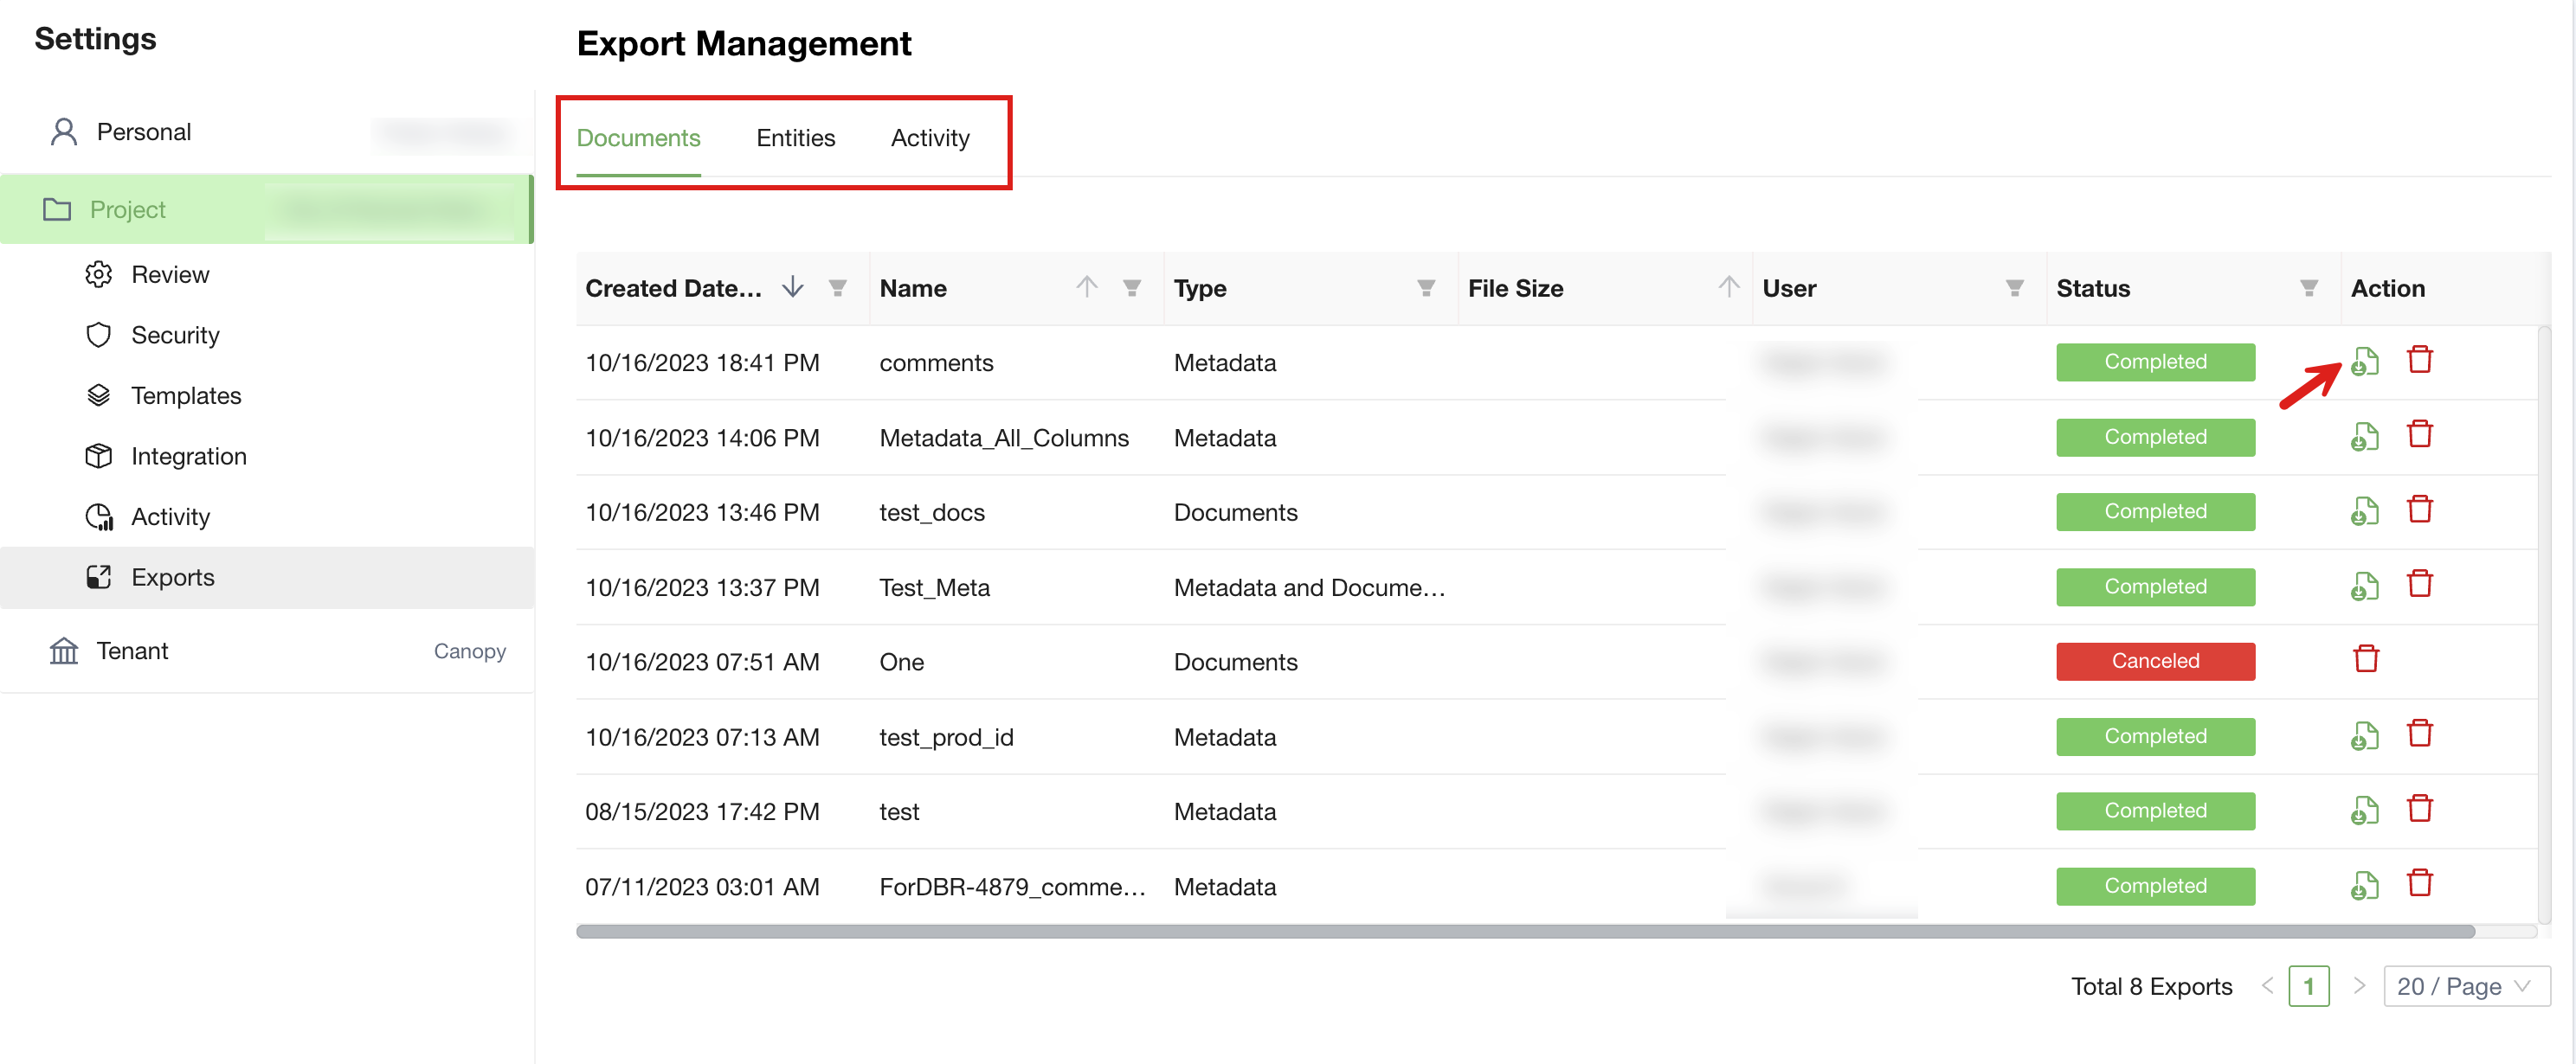Open the filter for Status column
The height and width of the screenshot is (1064, 2576).
click(x=2308, y=288)
